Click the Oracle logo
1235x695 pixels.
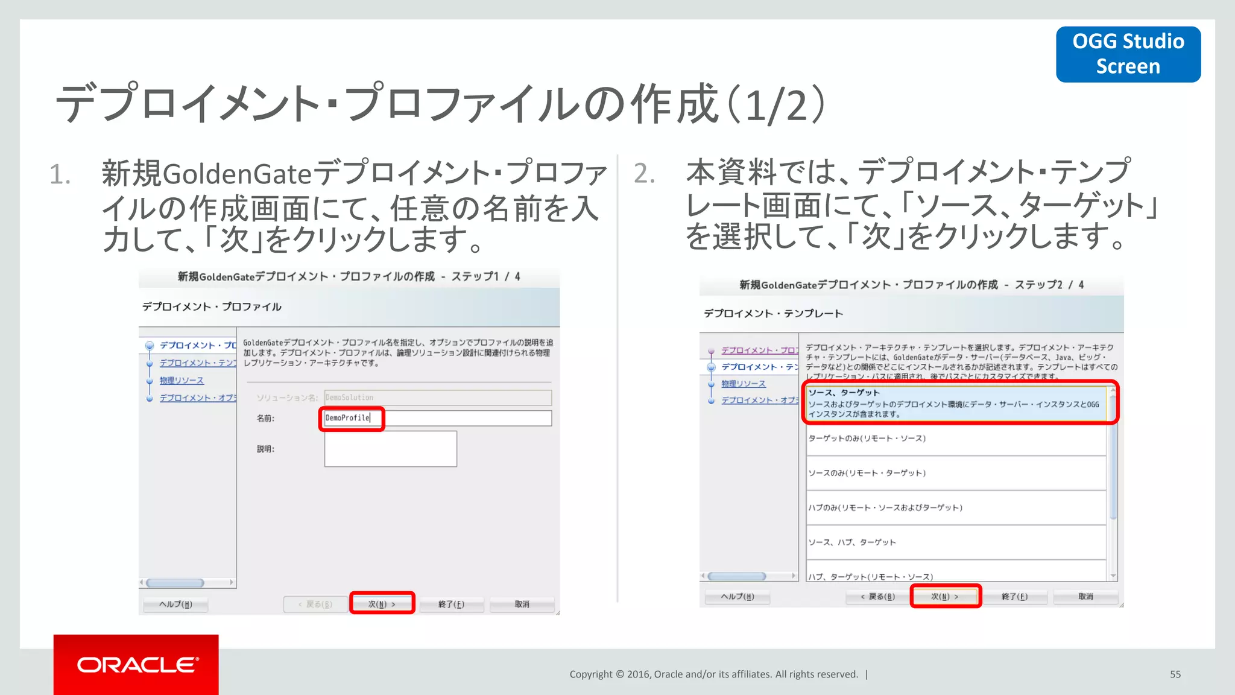(x=136, y=665)
